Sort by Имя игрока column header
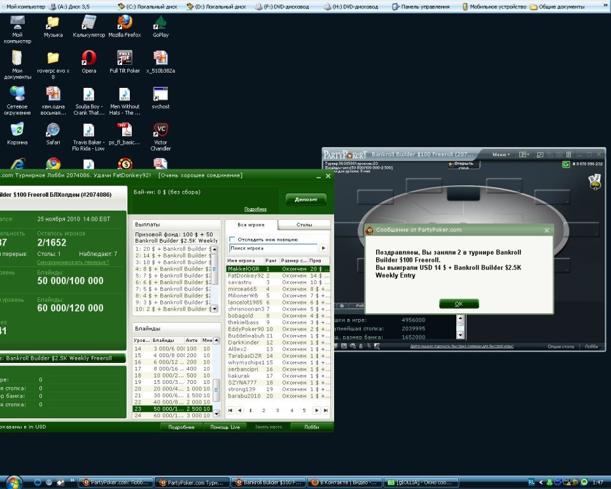Screen dimensions: 611x489 244,260
